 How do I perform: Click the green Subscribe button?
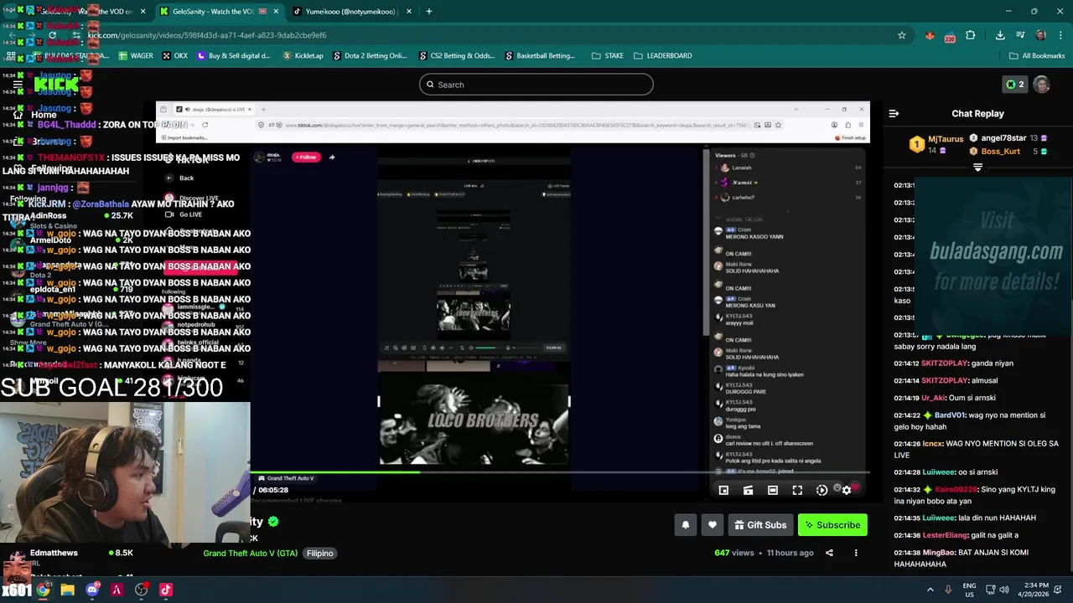[x=832, y=525]
